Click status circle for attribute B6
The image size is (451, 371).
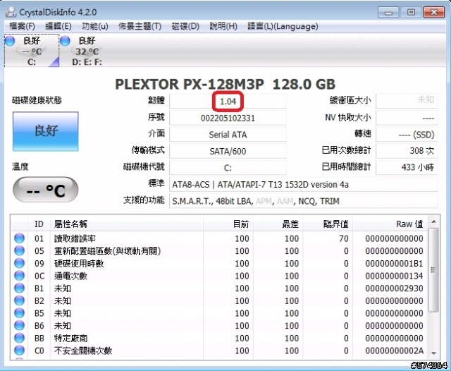[19, 326]
